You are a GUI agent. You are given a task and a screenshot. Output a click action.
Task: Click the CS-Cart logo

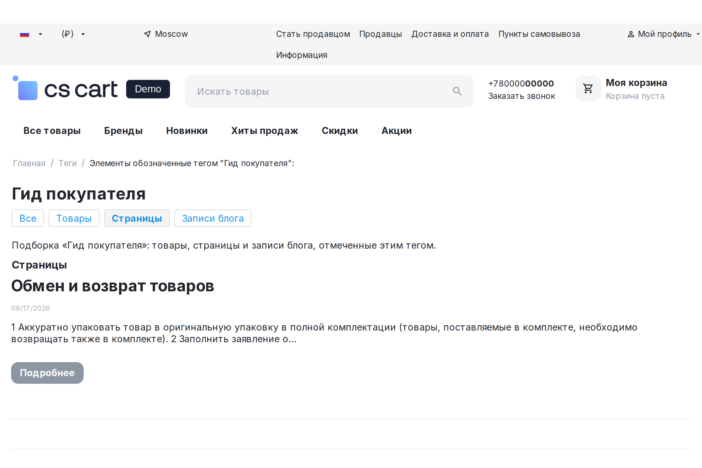[65, 88]
